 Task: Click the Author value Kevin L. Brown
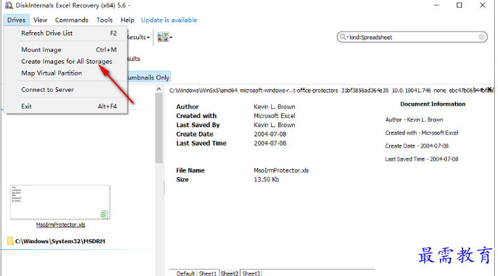tap(275, 107)
